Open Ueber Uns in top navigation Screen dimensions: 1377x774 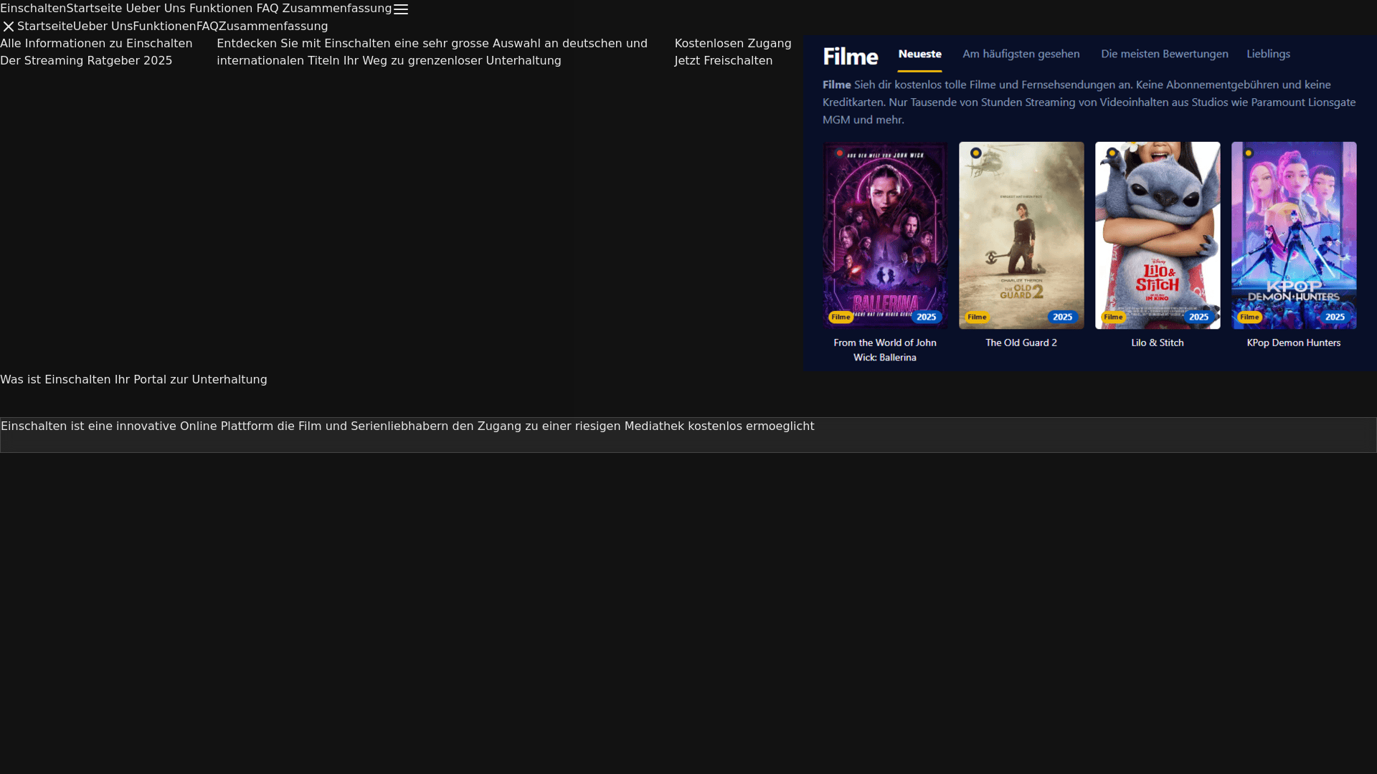(x=156, y=9)
